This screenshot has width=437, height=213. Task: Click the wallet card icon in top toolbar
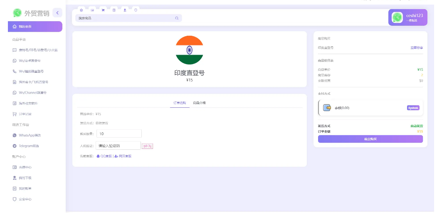coord(92,10)
